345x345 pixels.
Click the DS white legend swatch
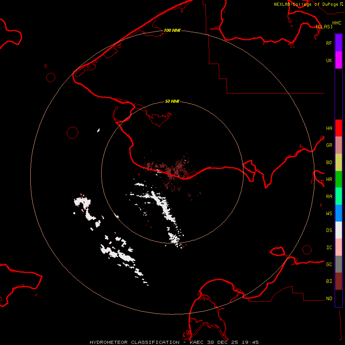tap(338, 230)
